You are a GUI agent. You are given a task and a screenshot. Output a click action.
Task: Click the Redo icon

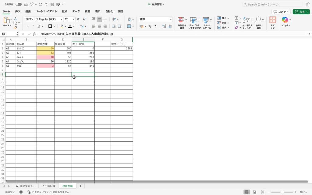41,4
